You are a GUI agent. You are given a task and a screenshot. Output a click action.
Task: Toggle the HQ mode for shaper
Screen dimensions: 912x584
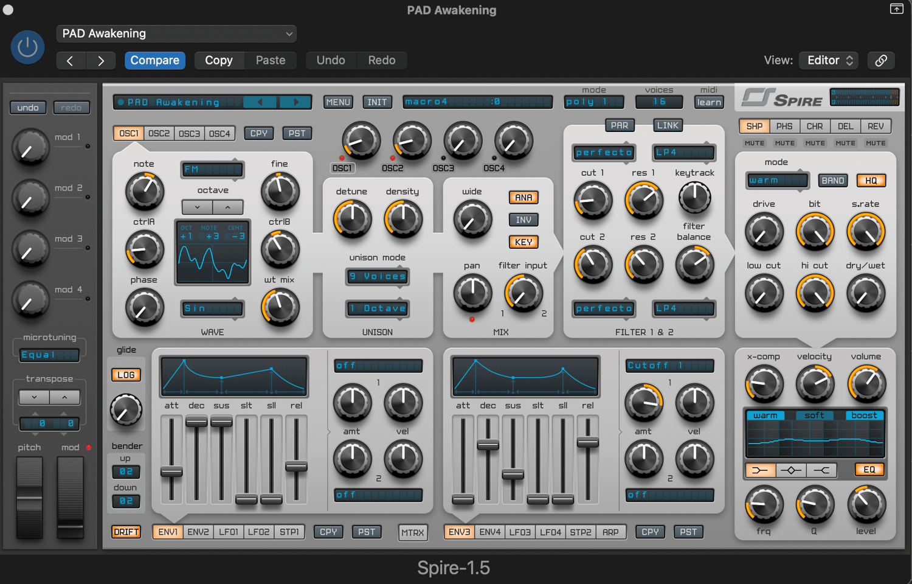(871, 181)
